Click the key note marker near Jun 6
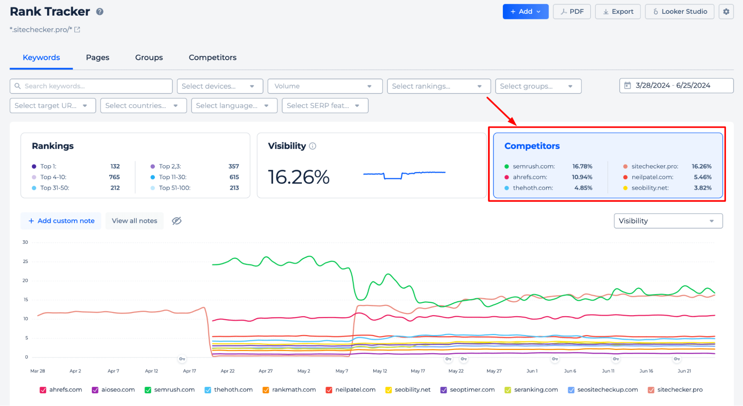Image resolution: width=743 pixels, height=406 pixels. tap(555, 359)
